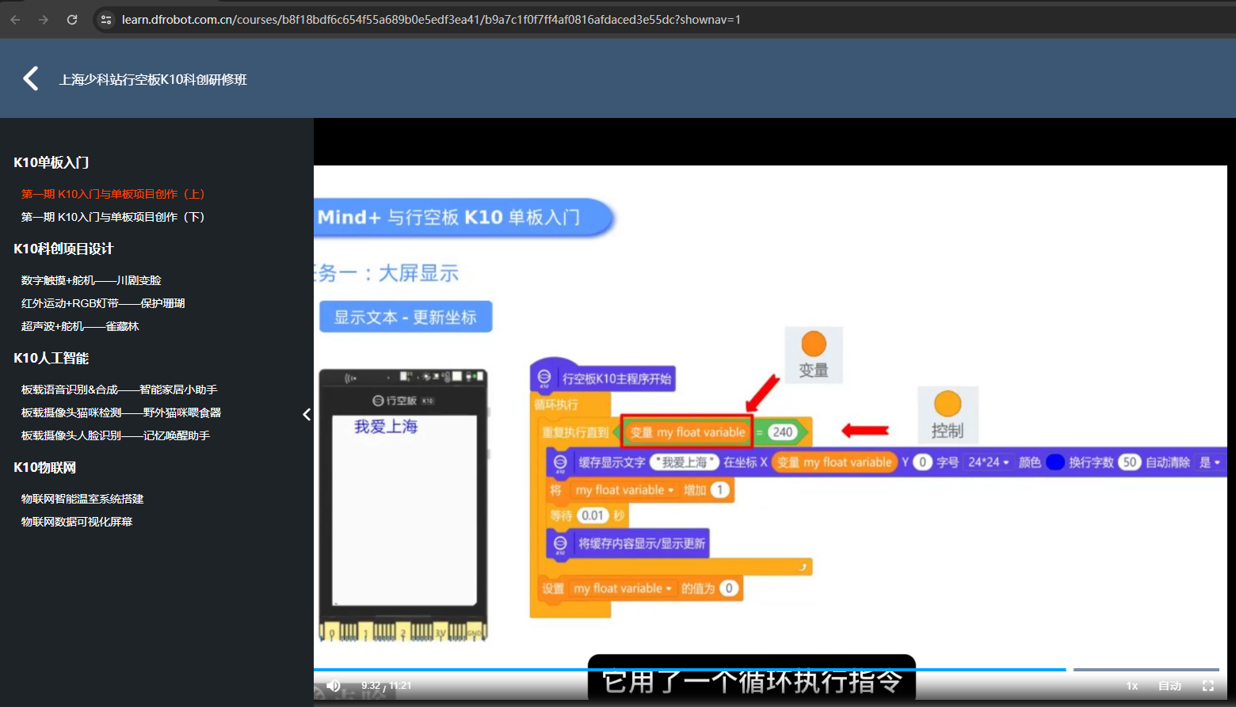Click 等待 0.01 seconds value
Viewport: 1236px width, 707px height.
pyautogui.click(x=593, y=515)
